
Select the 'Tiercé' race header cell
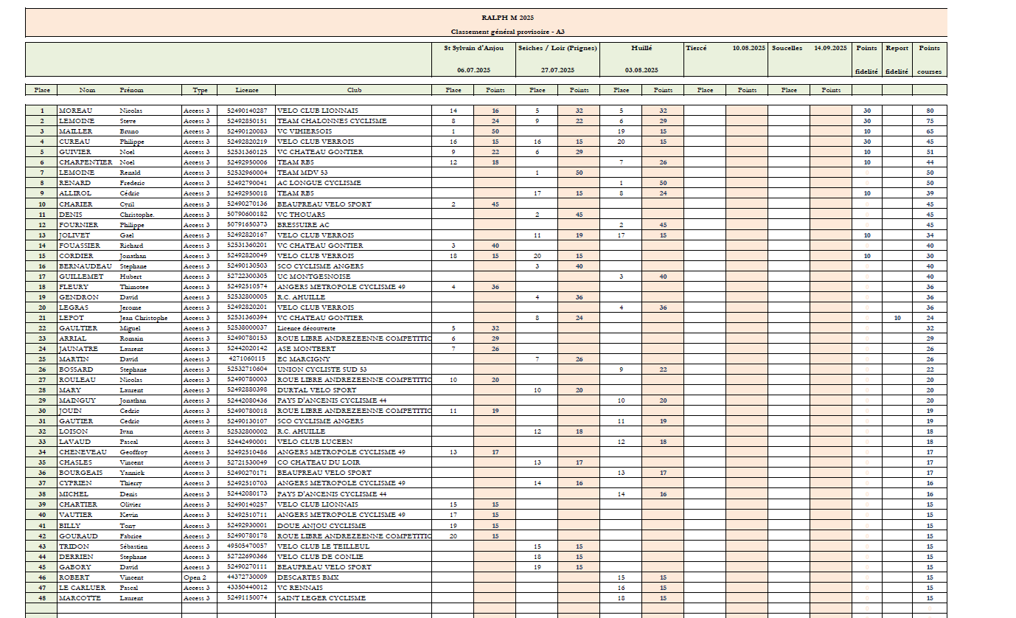(696, 48)
